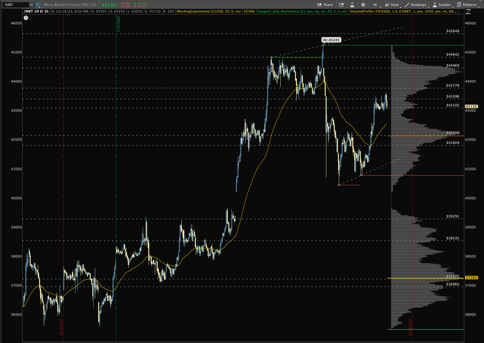This screenshot has height=343, width=484.
Task: Click the /MBT symbol input field
Action: click(16, 4)
